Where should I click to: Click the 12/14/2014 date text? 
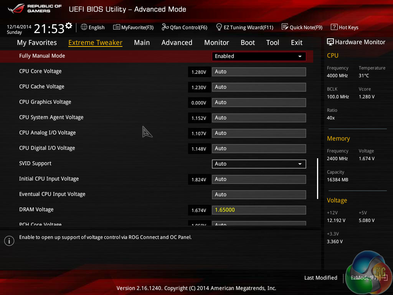click(19, 27)
